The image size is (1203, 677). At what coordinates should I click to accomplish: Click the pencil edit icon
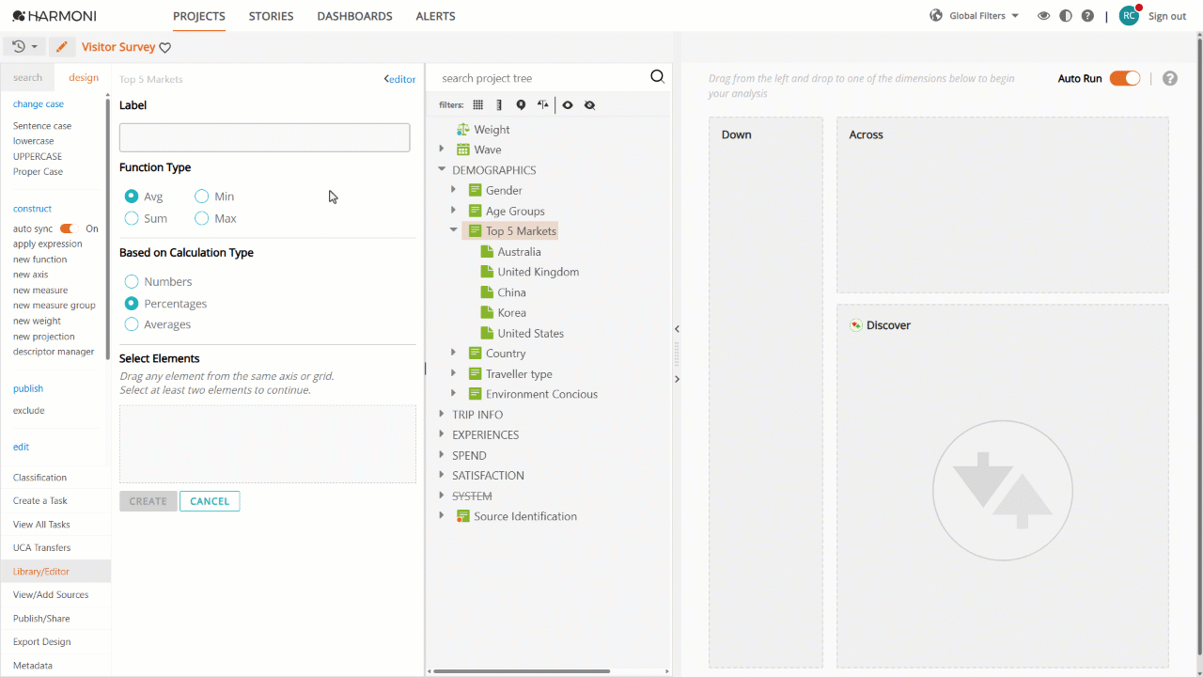[62, 47]
